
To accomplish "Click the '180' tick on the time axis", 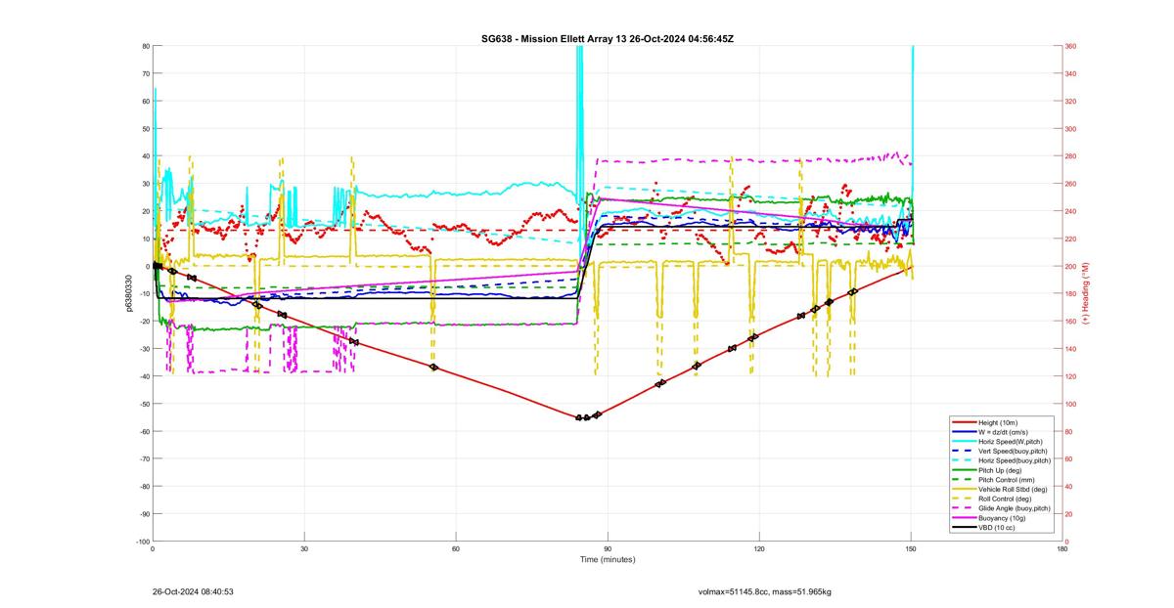I will pyautogui.click(x=1062, y=549).
